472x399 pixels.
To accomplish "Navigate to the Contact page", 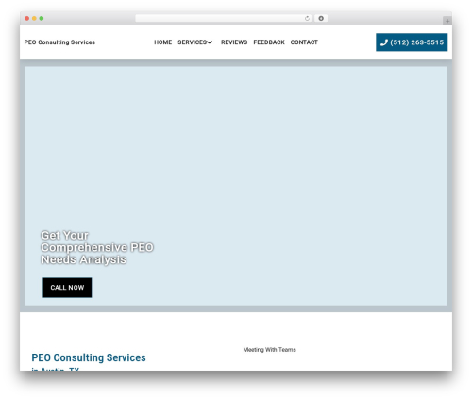I will tap(304, 42).
